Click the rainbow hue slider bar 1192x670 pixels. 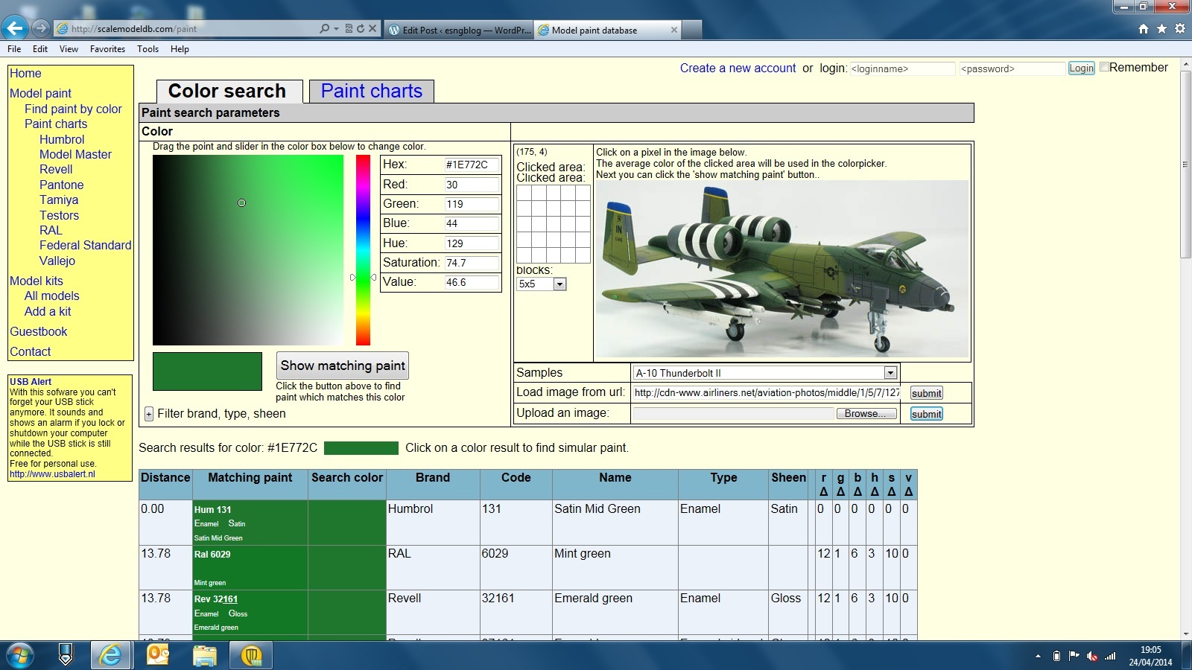coord(363,250)
